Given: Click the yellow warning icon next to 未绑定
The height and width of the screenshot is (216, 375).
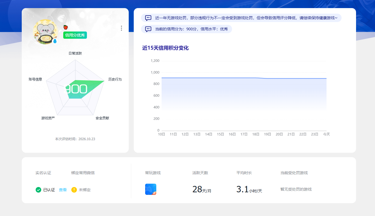Looking at the screenshot, I should click(x=74, y=190).
